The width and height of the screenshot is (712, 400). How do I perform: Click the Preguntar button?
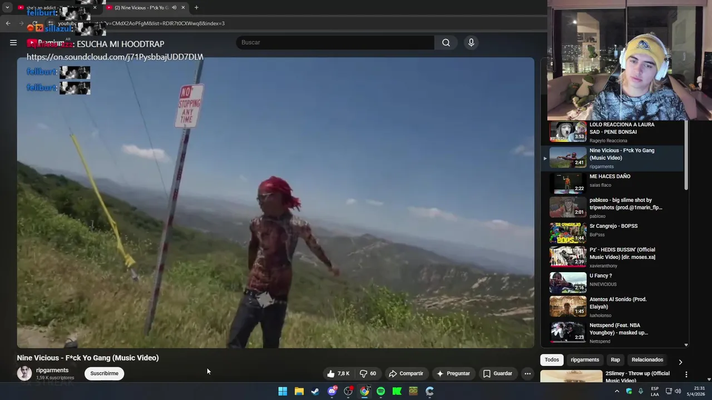coord(453,373)
